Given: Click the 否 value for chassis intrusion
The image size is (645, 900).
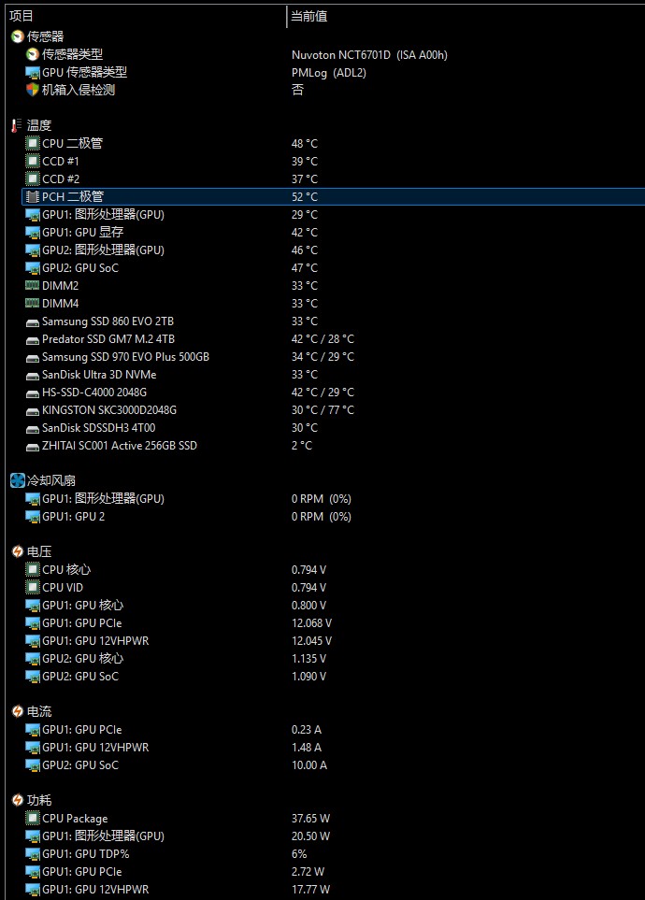Looking at the screenshot, I should pyautogui.click(x=297, y=90).
